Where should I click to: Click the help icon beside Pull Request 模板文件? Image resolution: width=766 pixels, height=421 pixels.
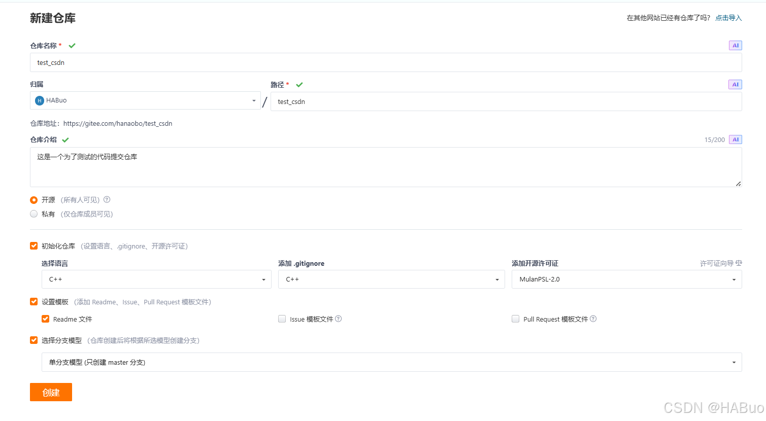click(593, 319)
